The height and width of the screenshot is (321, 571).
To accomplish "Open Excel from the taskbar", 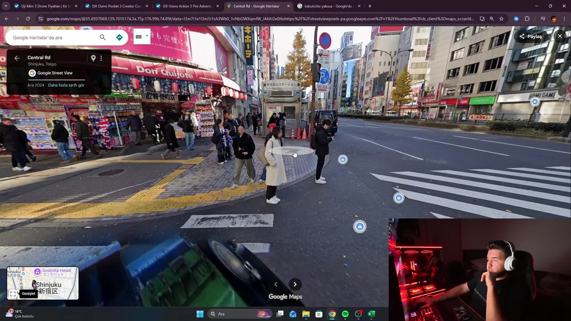I will (371, 314).
